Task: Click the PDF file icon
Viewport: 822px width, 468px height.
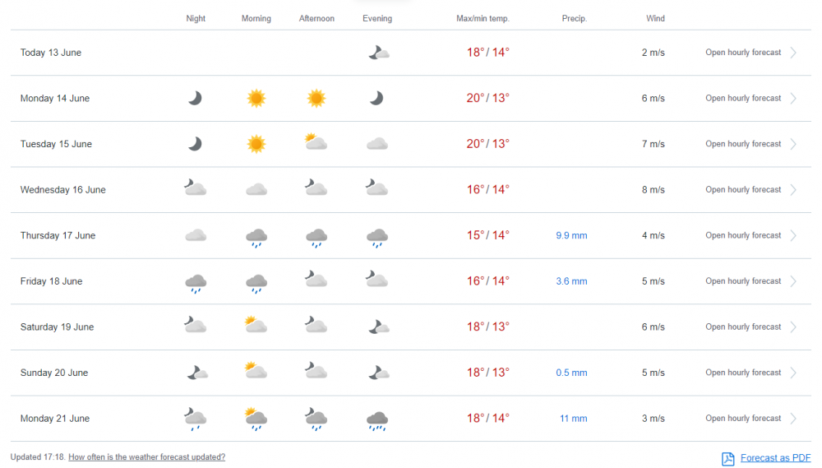Action: coord(727,458)
